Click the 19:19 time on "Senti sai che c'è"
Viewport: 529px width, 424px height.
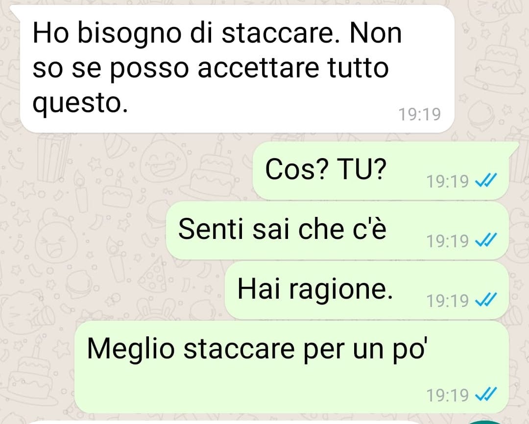point(447,240)
